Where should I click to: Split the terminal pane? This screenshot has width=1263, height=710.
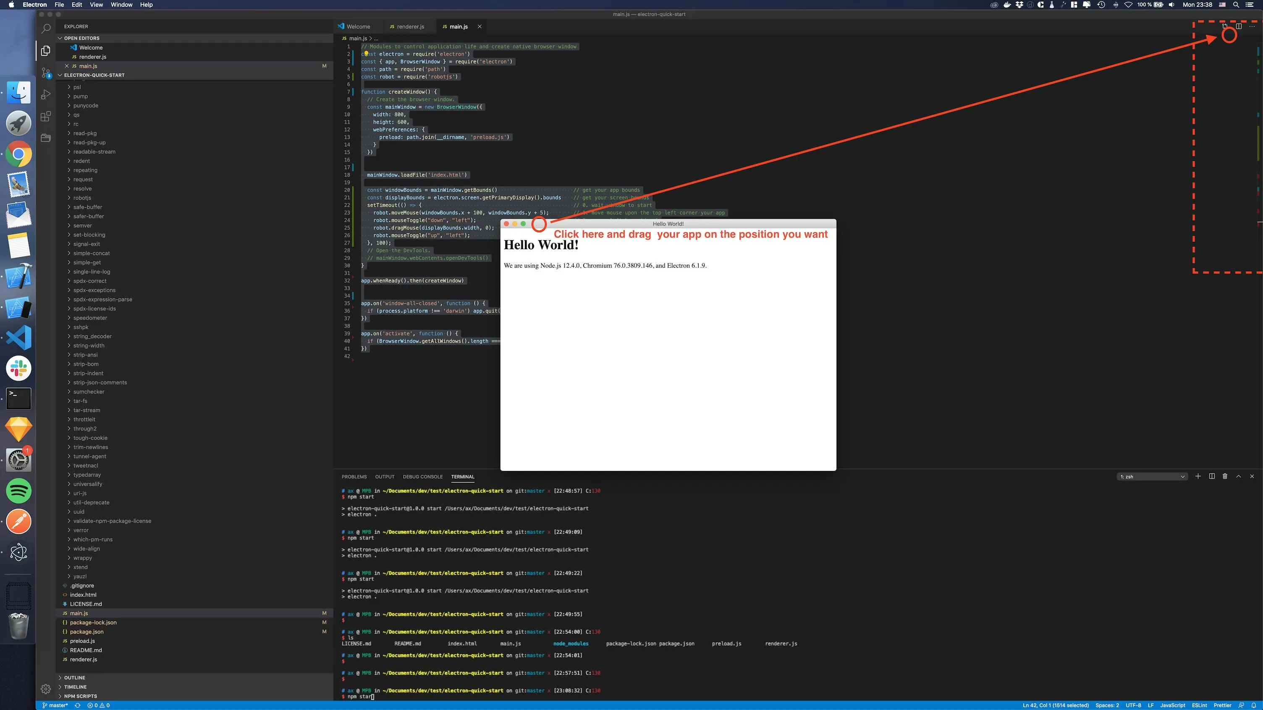(1211, 476)
